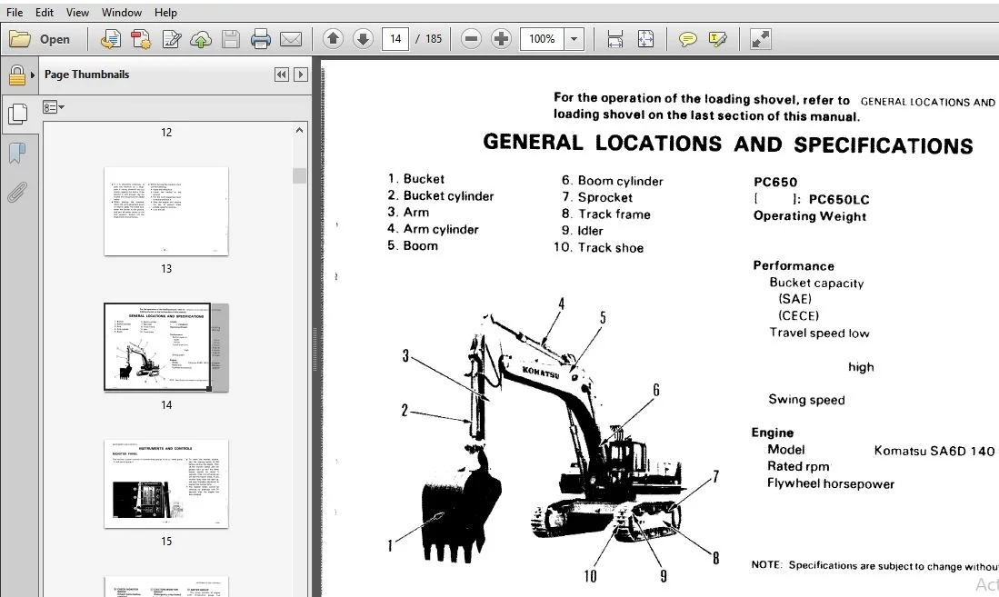Click the text 'Bucket capacity'
Image resolution: width=999 pixels, height=597 pixels.
pos(817,283)
